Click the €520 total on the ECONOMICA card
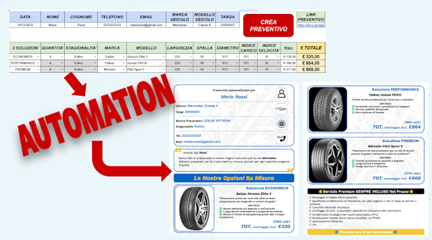 [x=284, y=227]
